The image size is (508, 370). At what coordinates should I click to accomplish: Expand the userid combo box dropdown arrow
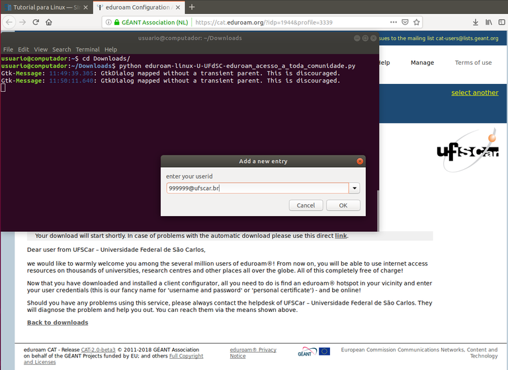tap(355, 188)
